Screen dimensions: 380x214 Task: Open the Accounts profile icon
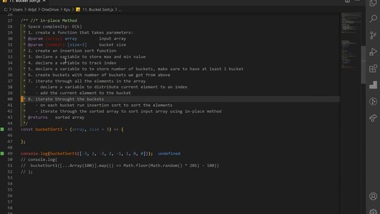373,196
